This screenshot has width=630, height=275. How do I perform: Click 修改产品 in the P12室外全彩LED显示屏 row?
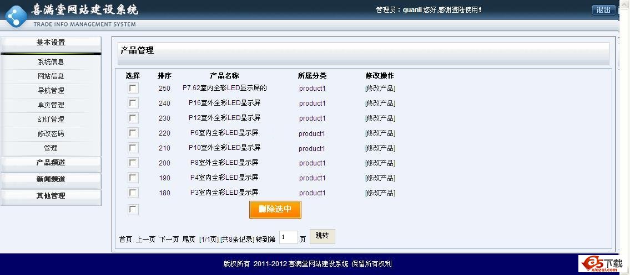pos(380,118)
